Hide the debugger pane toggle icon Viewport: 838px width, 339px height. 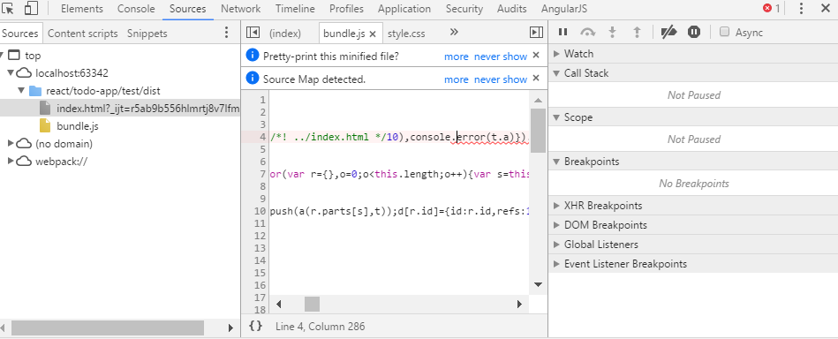coord(536,33)
